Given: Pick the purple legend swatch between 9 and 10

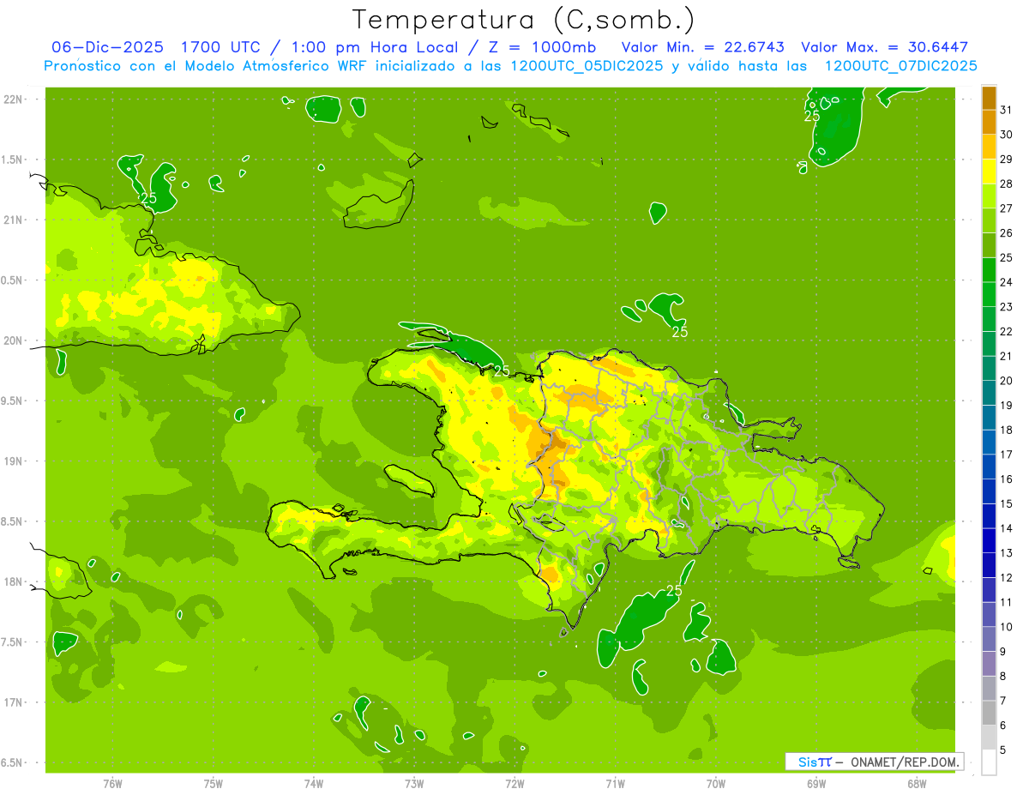Looking at the screenshot, I should click(989, 639).
